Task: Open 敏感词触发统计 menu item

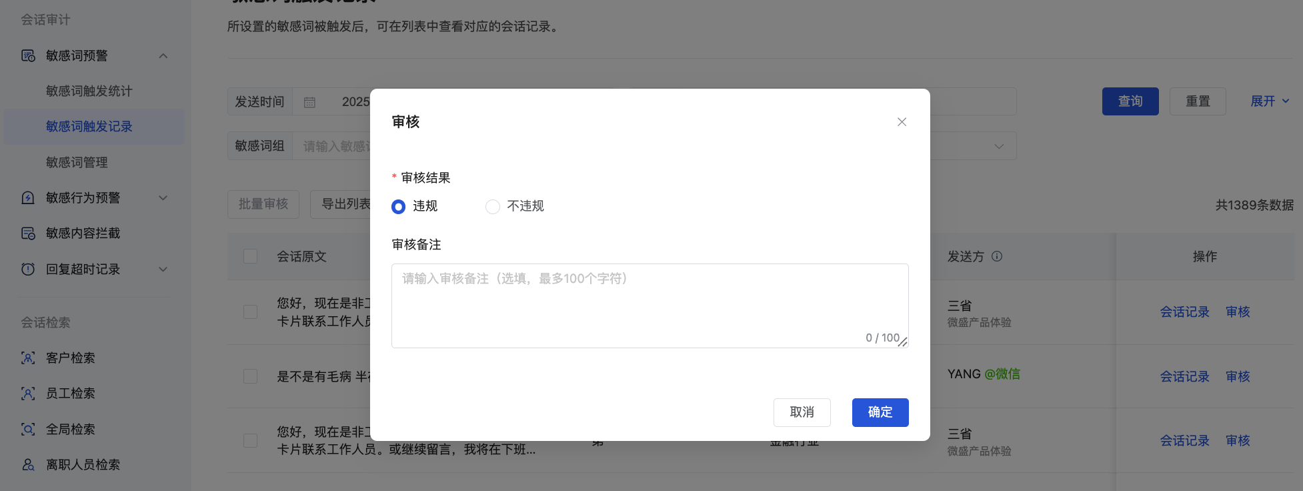Action: 89,91
